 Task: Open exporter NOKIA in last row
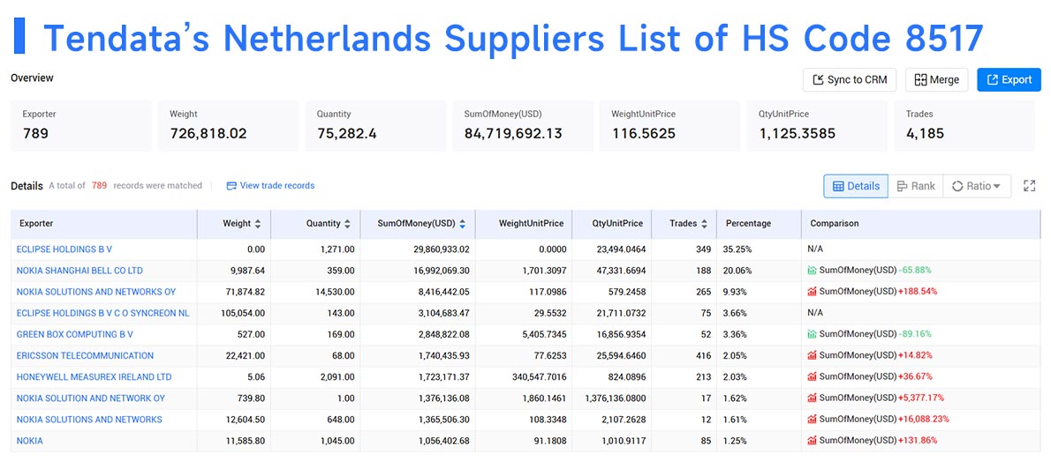click(29, 441)
